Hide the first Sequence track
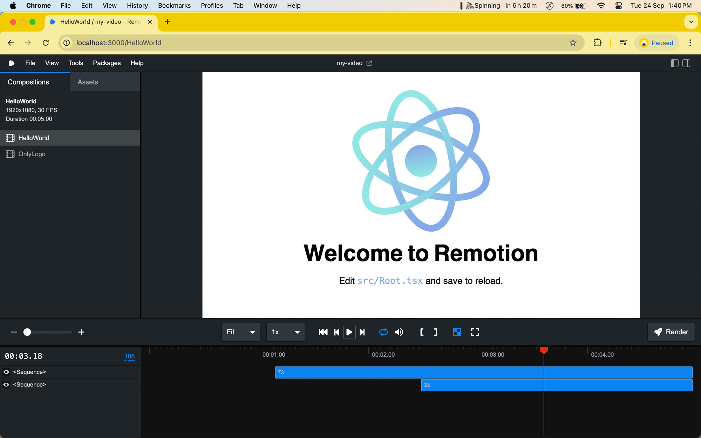 coord(6,372)
